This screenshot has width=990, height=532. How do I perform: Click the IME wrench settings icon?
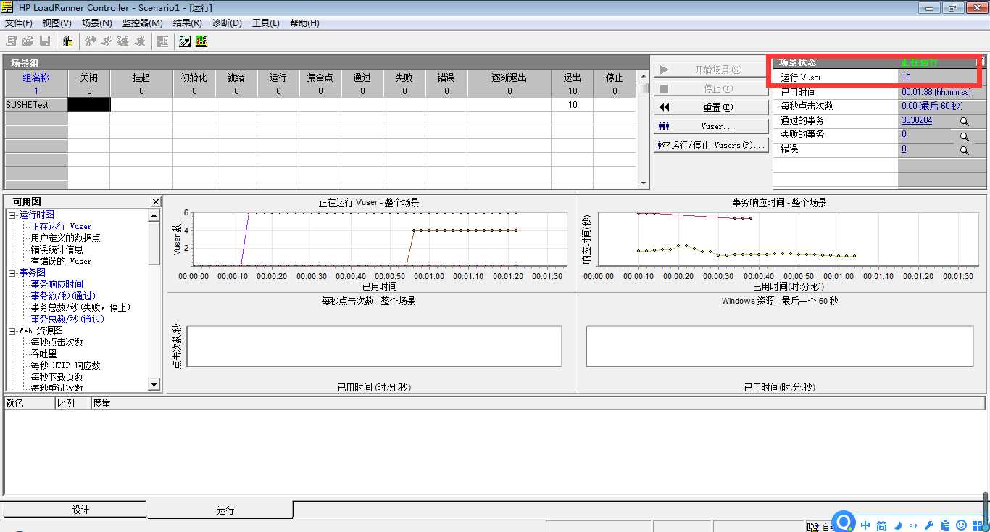(x=930, y=525)
